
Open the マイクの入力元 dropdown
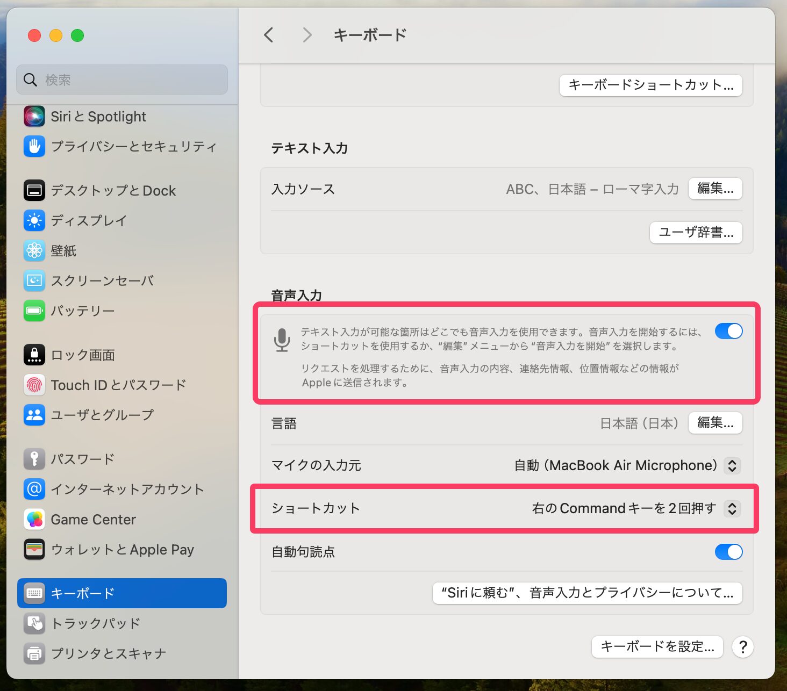pyautogui.click(x=732, y=465)
